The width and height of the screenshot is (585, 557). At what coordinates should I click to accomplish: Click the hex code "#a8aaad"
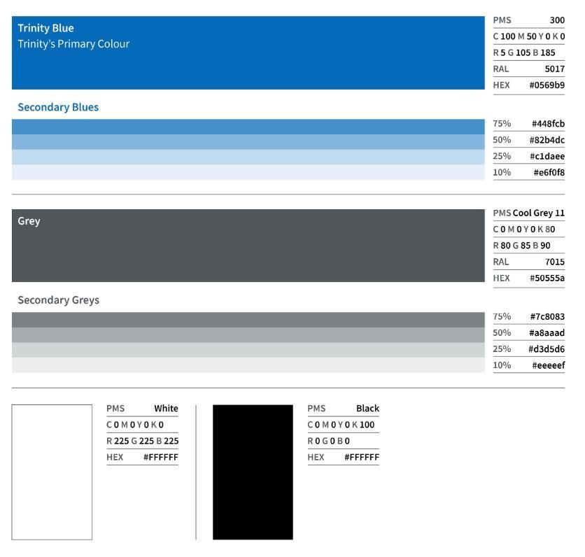click(x=547, y=333)
